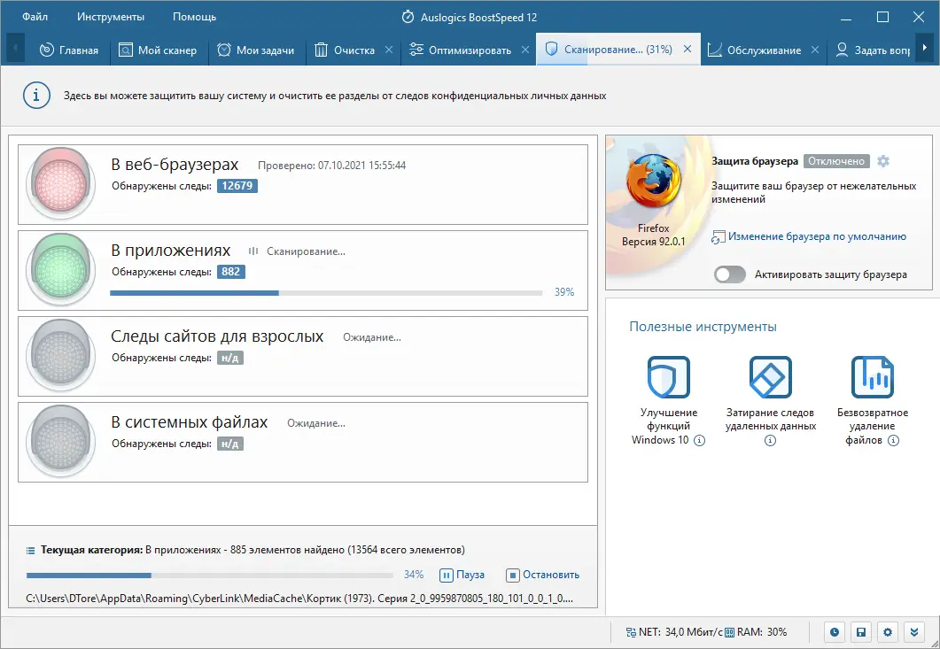The image size is (940, 649).
Task: Close the Обслуживание tab
Action: point(815,50)
